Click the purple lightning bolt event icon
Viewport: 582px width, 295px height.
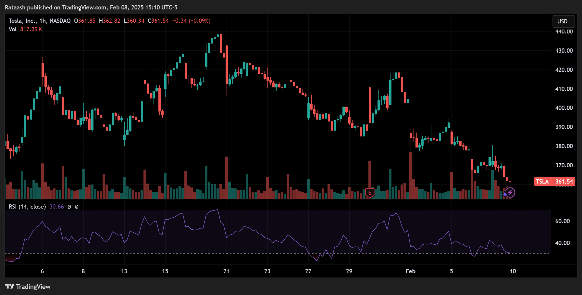click(x=510, y=193)
